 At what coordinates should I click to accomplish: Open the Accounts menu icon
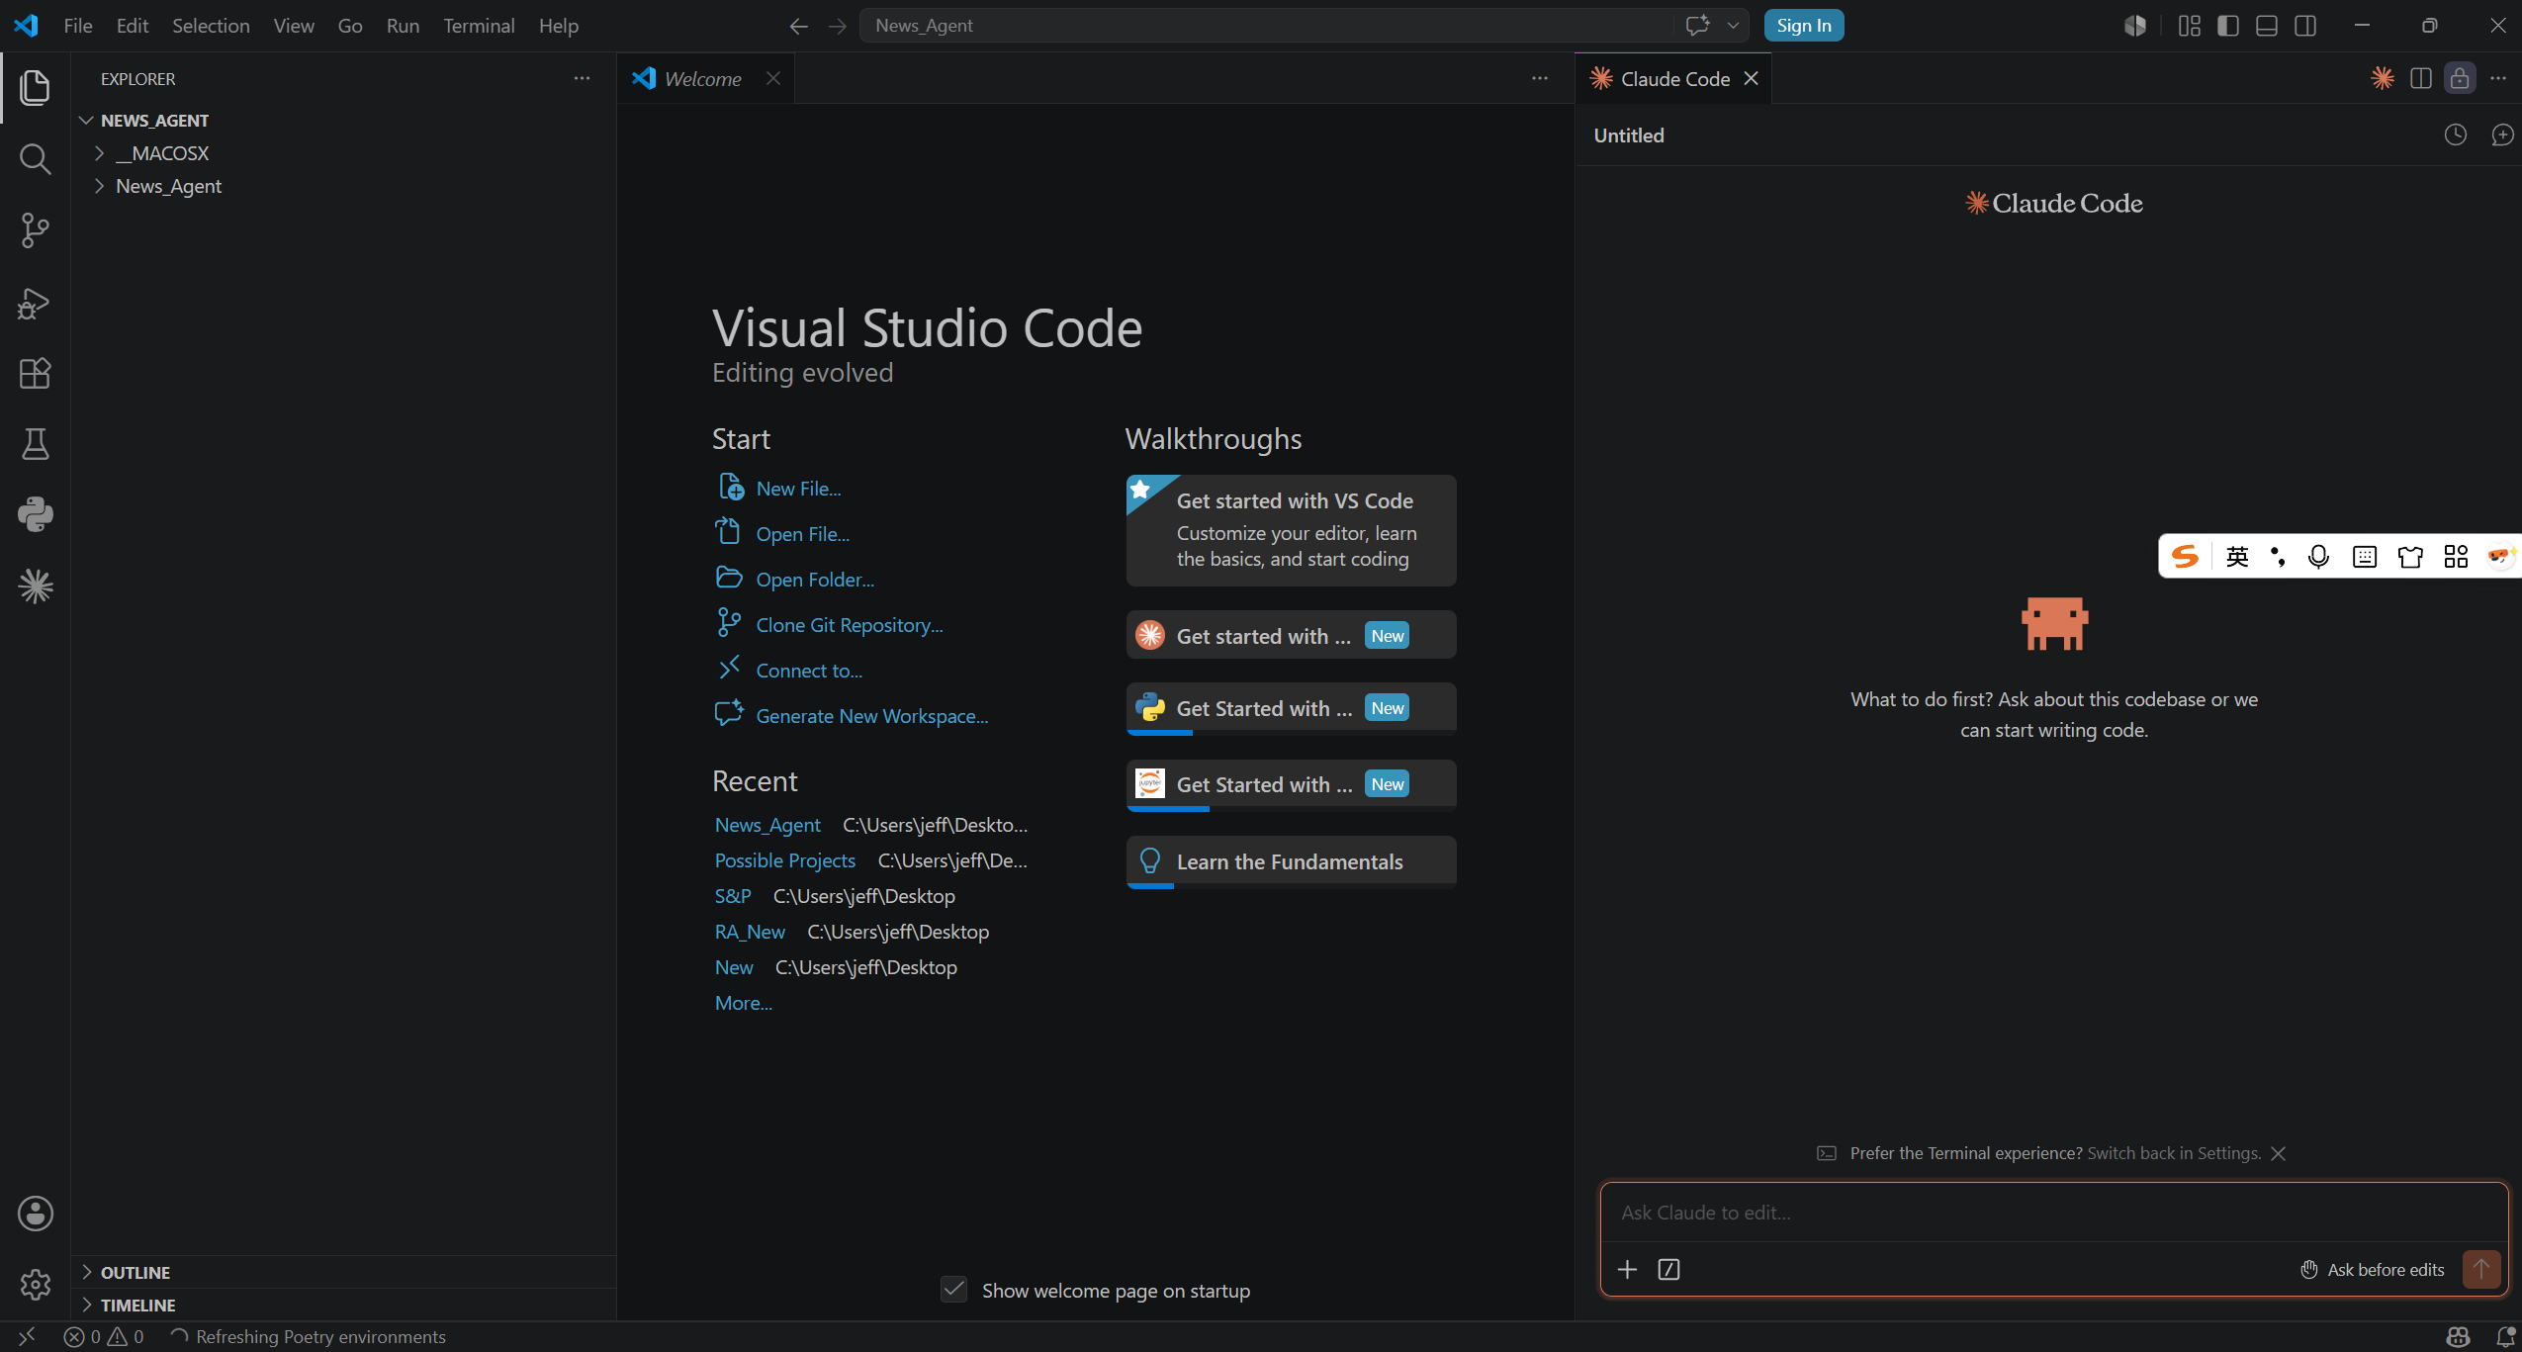35,1214
